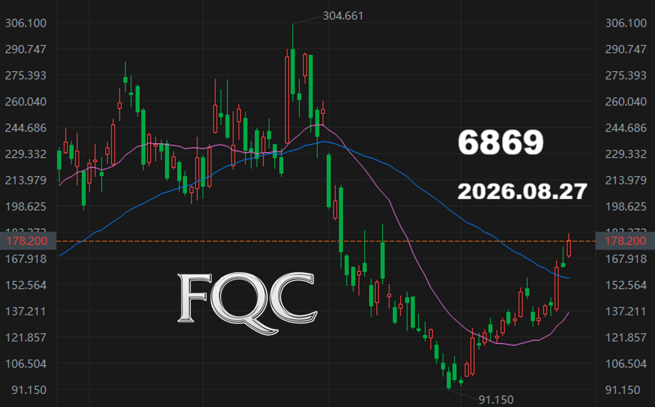Click 306.100 on the left price axis
The height and width of the screenshot is (407, 655).
25,23
